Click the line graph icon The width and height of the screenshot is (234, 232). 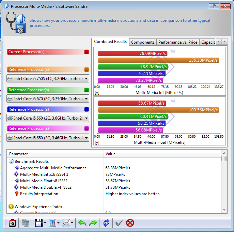coord(66,223)
